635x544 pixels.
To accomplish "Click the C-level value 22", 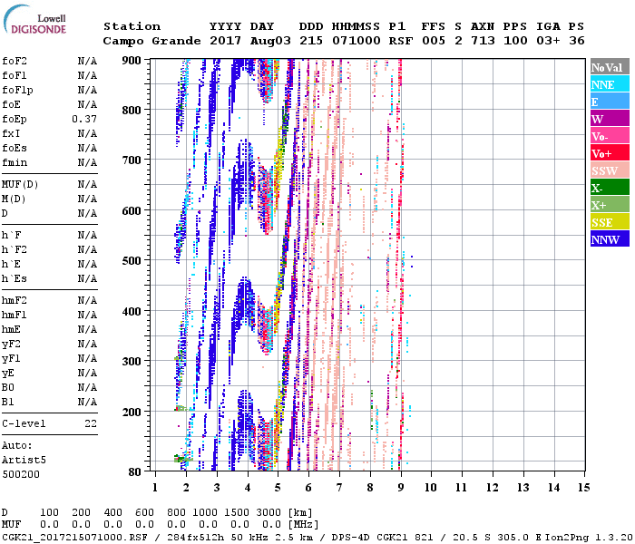I will click(x=91, y=423).
